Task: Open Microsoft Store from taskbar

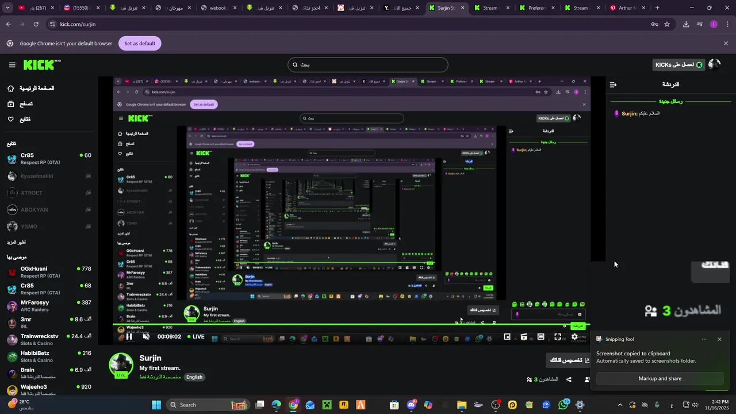Action: 394,405
